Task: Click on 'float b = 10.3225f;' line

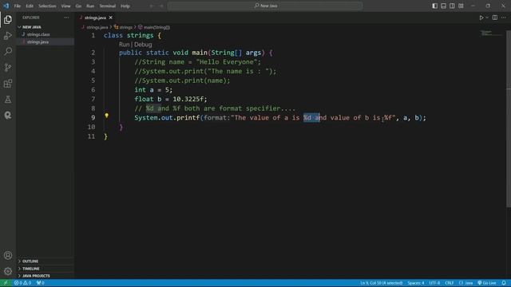Action: (x=171, y=99)
